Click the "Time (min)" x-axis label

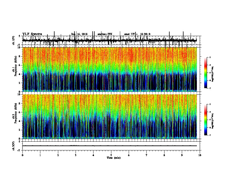coord(114,158)
